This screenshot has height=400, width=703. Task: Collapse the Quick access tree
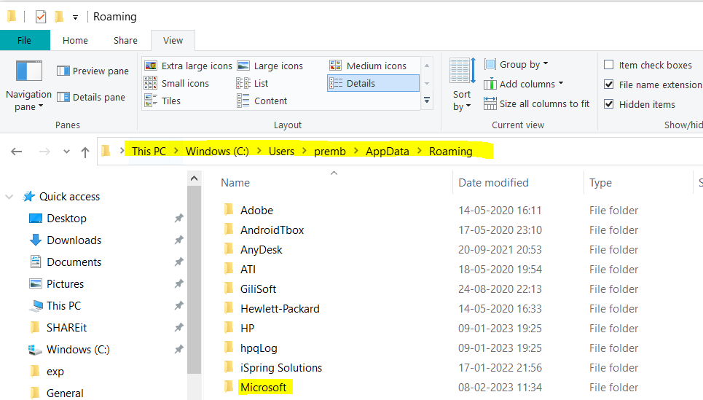(9, 197)
